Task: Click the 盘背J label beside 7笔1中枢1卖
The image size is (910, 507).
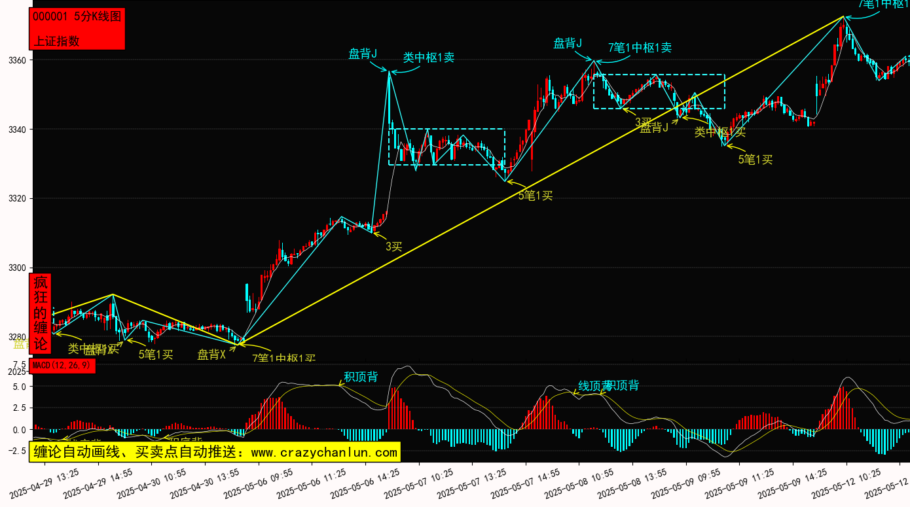Action: tap(568, 43)
